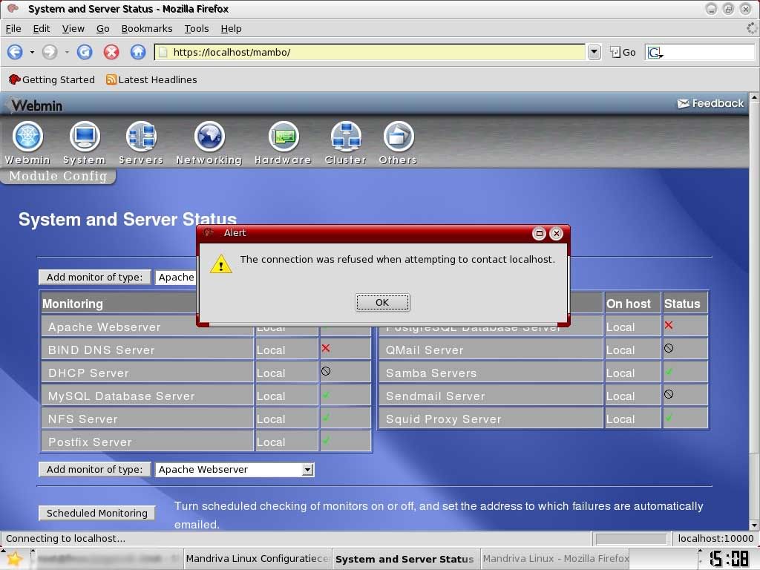
Task: Reload the page with the Reload icon
Action: (85, 52)
